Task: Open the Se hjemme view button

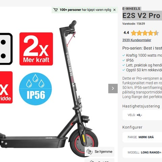Action: tap(100, 152)
